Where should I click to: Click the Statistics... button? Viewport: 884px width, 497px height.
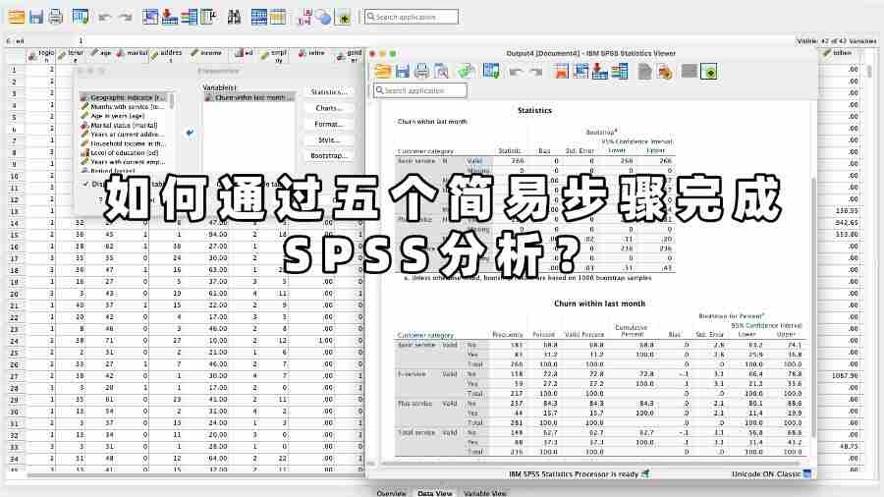(x=328, y=91)
